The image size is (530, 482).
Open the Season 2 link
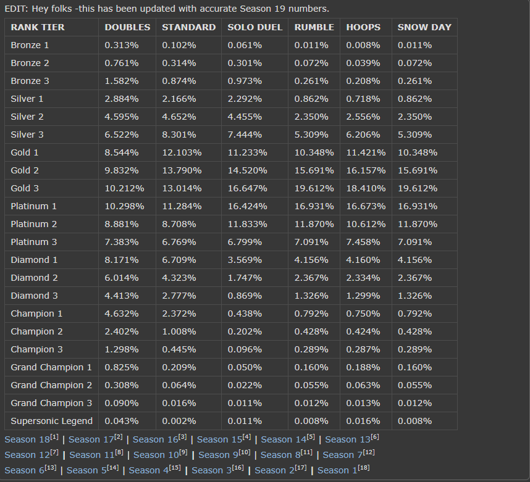274,470
